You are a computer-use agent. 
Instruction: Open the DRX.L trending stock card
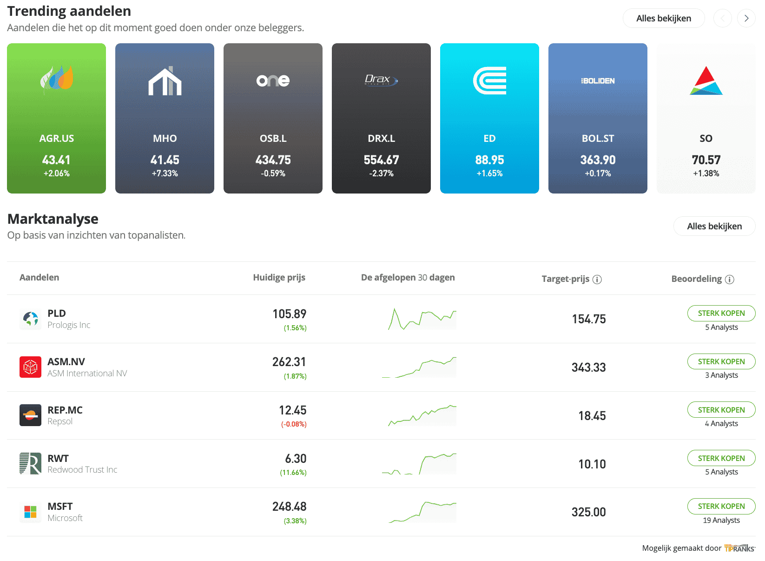point(381,118)
